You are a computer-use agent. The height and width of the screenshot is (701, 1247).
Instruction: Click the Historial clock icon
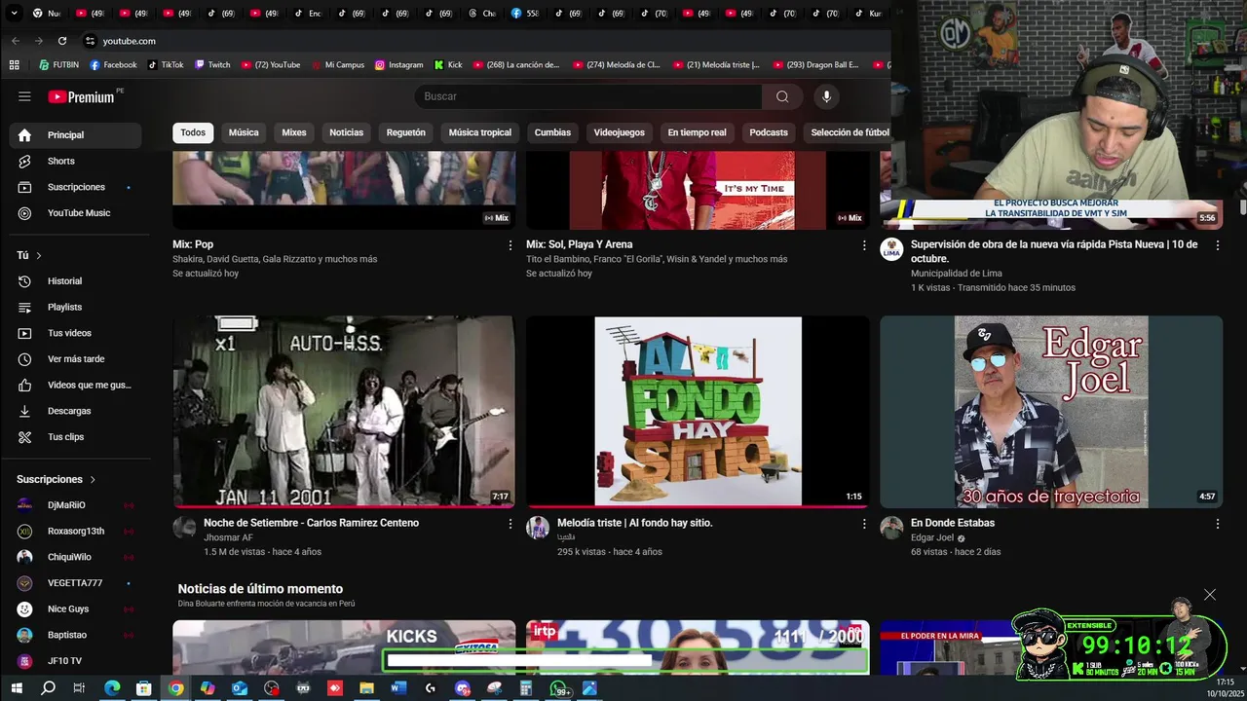(25, 281)
